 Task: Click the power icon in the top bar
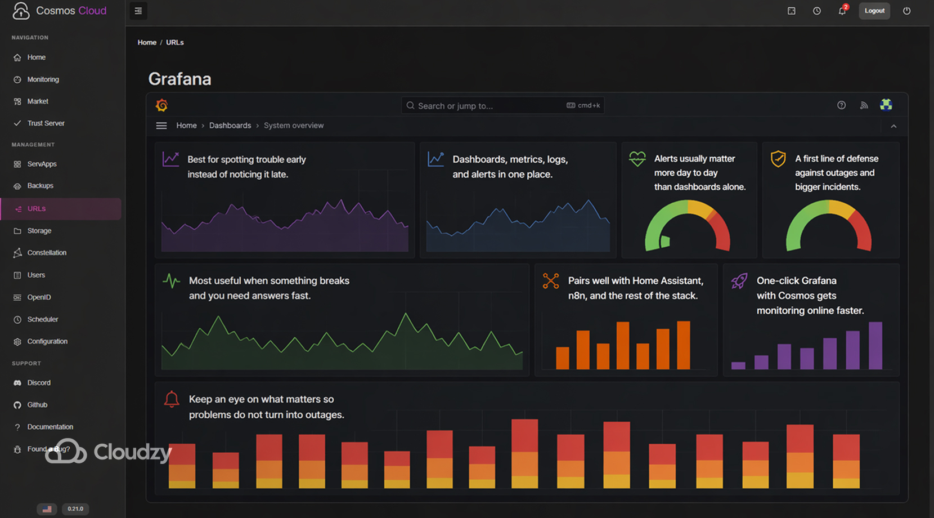click(x=906, y=11)
